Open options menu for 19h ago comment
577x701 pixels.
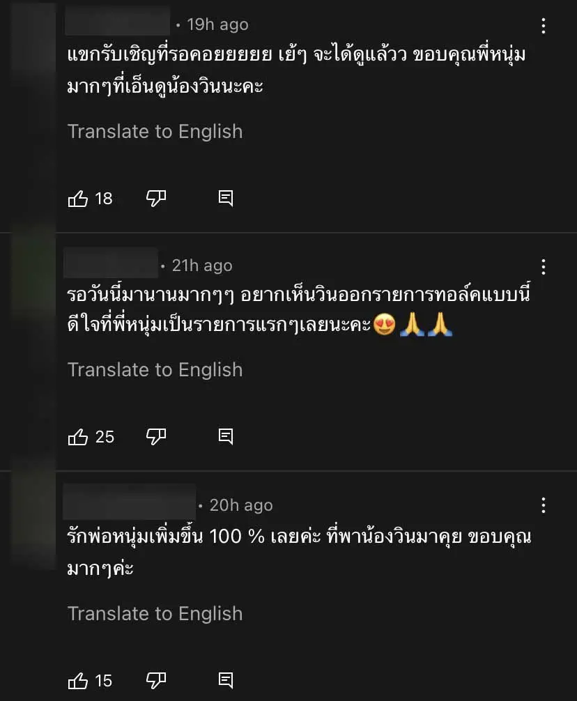[x=543, y=26]
